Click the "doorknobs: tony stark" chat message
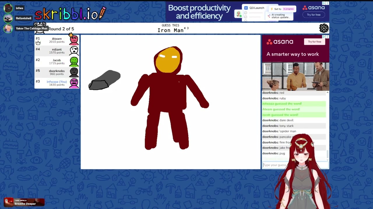373x209 pixels. (x=294, y=126)
